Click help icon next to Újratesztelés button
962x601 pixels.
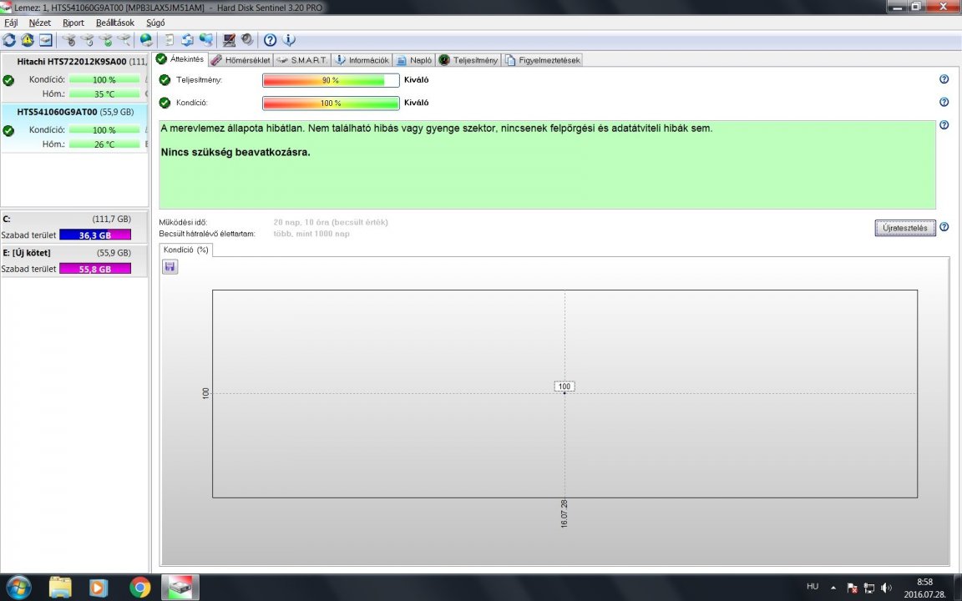[944, 227]
